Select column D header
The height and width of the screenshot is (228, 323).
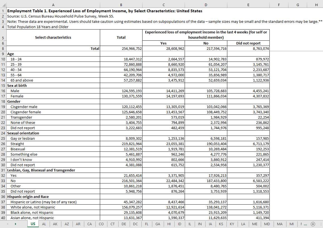point(206,5)
